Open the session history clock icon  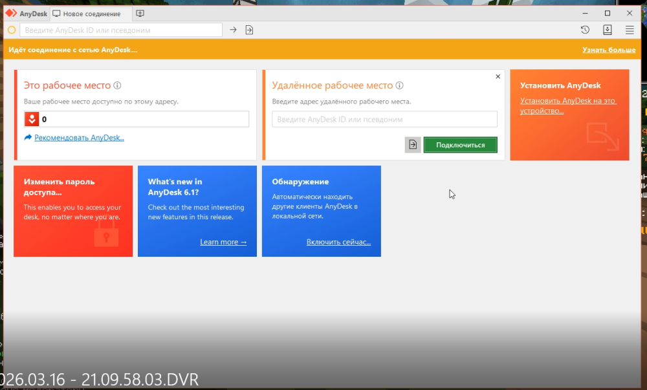tap(585, 30)
